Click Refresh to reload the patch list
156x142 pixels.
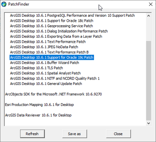coord(32,134)
